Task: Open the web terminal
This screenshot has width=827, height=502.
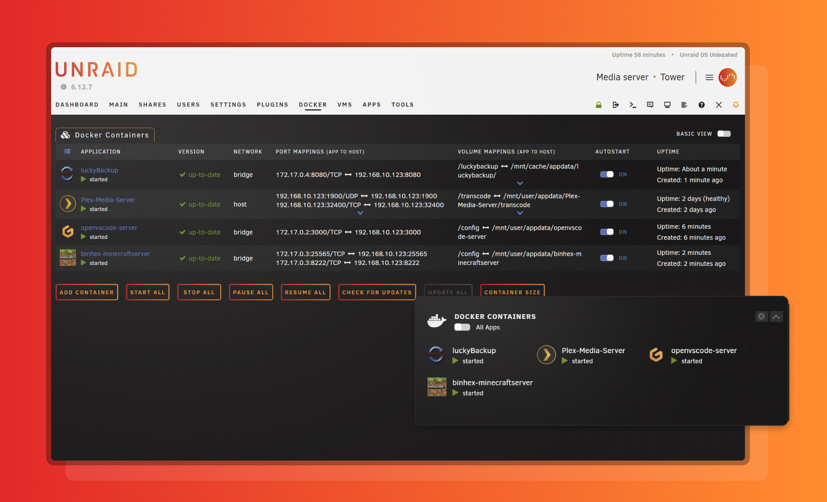Action: [x=633, y=105]
